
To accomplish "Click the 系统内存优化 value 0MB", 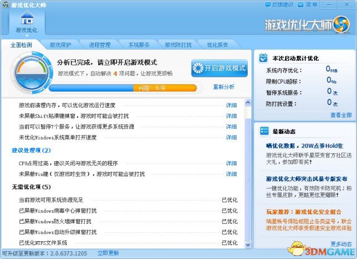I will pos(331,69).
